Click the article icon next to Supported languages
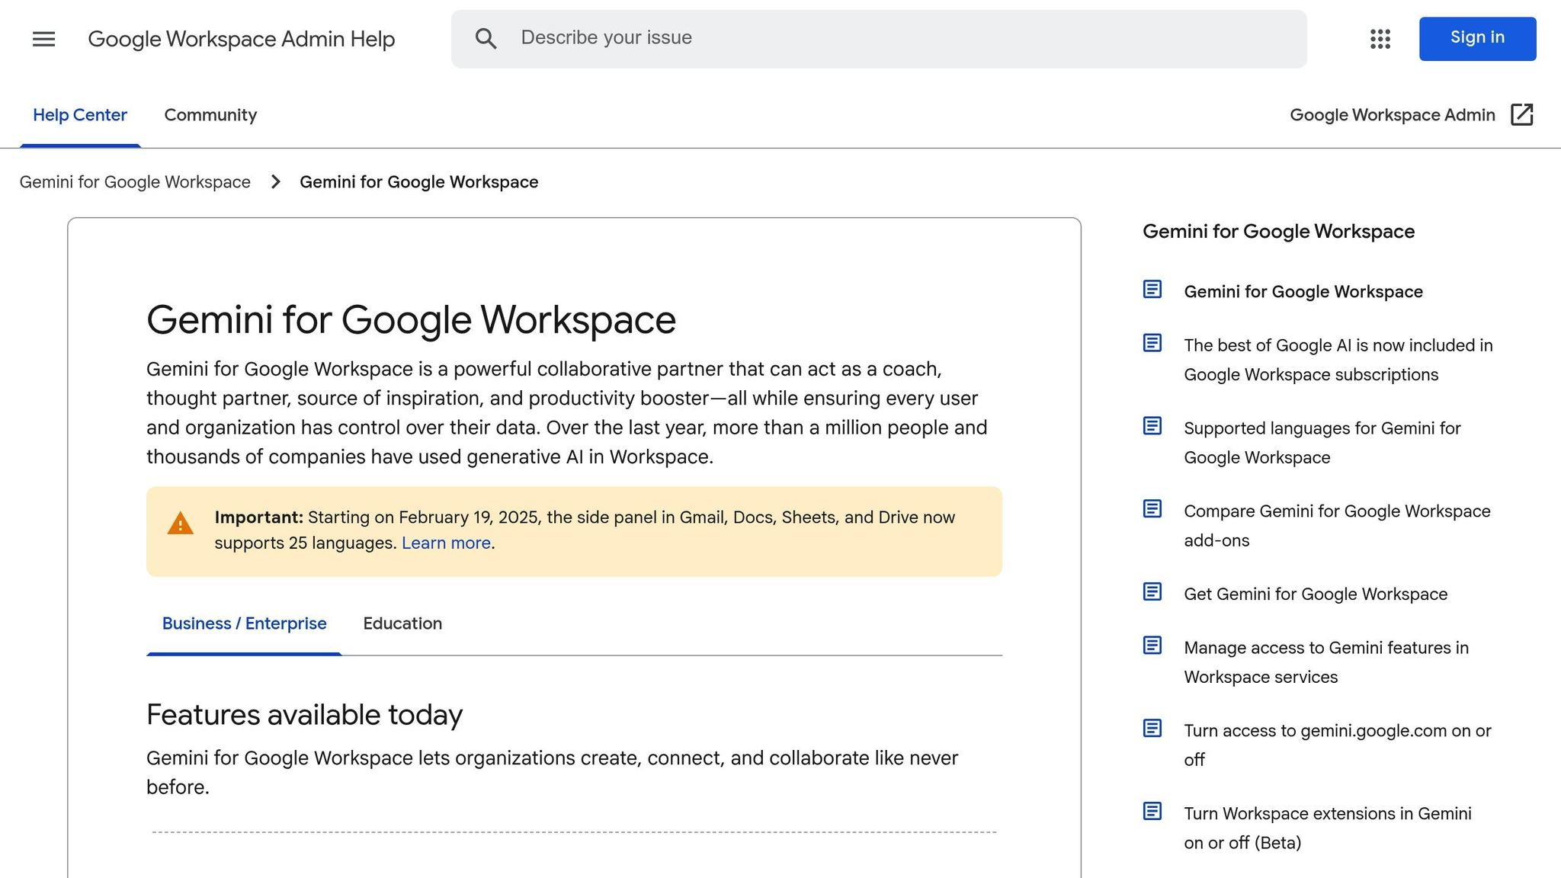 tap(1152, 427)
